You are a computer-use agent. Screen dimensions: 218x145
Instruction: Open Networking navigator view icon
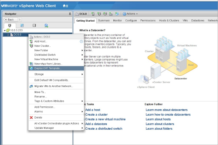(46, 25)
